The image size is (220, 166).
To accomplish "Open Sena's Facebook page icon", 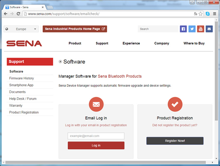I will pos(183,29).
